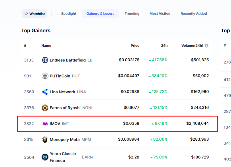The image size is (231, 167).
Task: Open the Lina Network coin page
Action: tap(62, 92)
